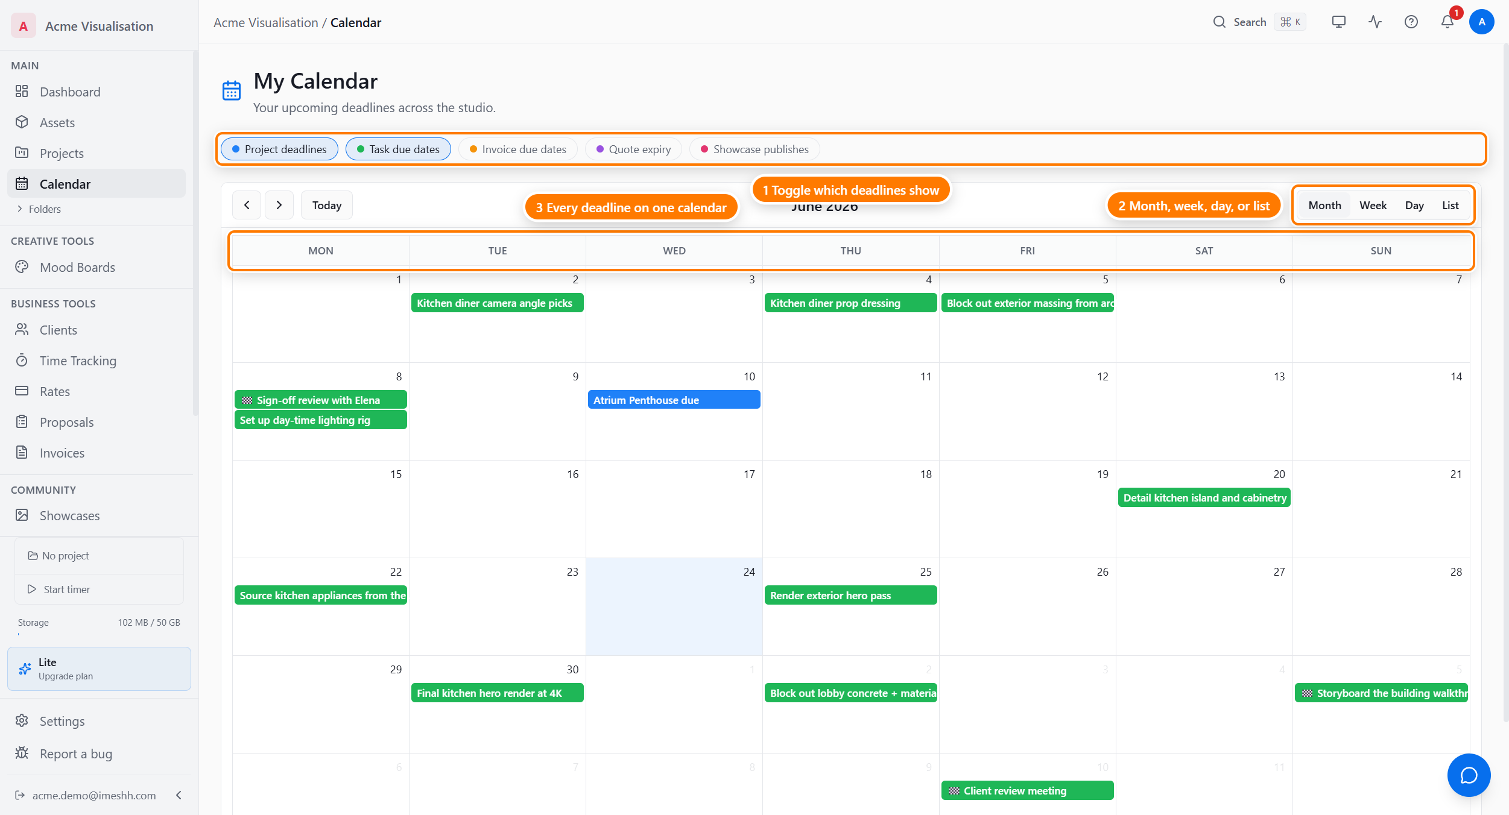Open the Dashboard icon in sidebar

(22, 91)
